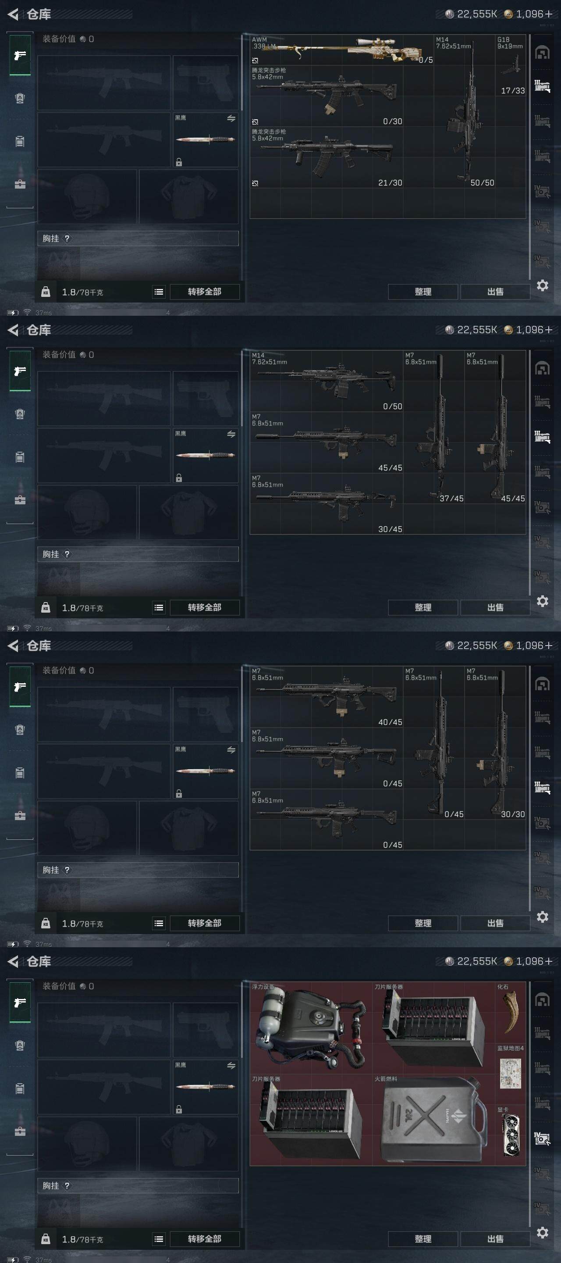Toggle the swap arrows on the 黑鹰 knife slot above the AWM storage
Screen dimensions: 561x1263
(x=231, y=118)
